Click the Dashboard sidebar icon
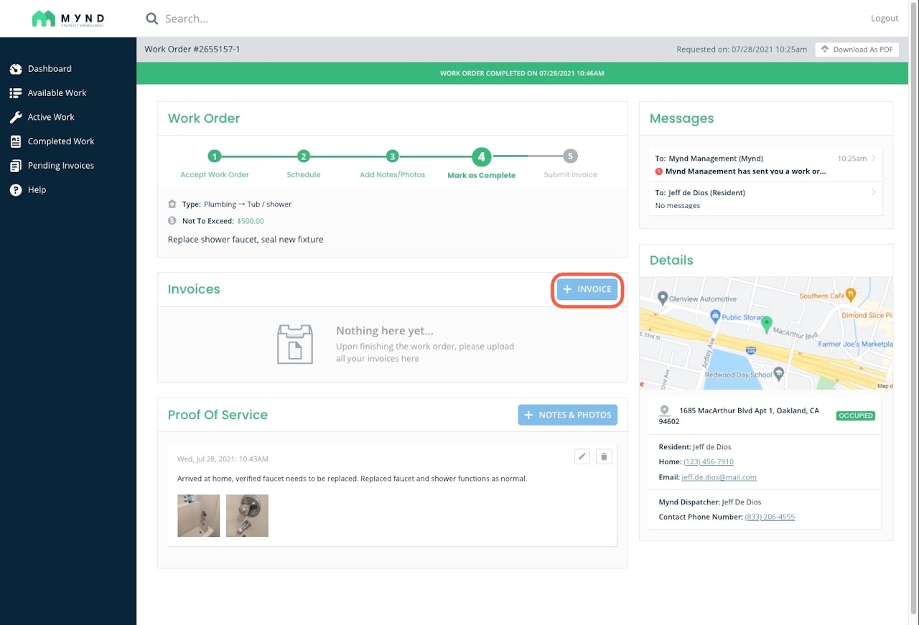 (16, 69)
